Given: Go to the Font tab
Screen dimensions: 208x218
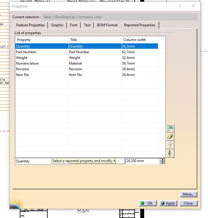Looking at the screenshot, I should (x=74, y=25).
